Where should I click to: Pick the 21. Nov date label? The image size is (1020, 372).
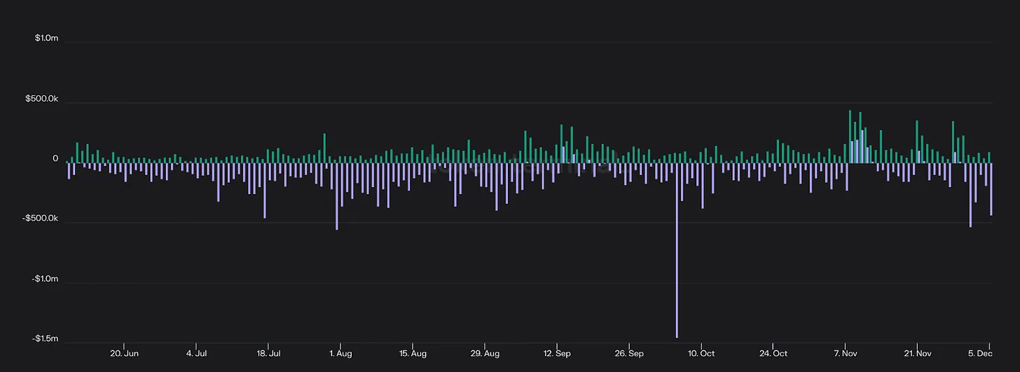[918, 353]
